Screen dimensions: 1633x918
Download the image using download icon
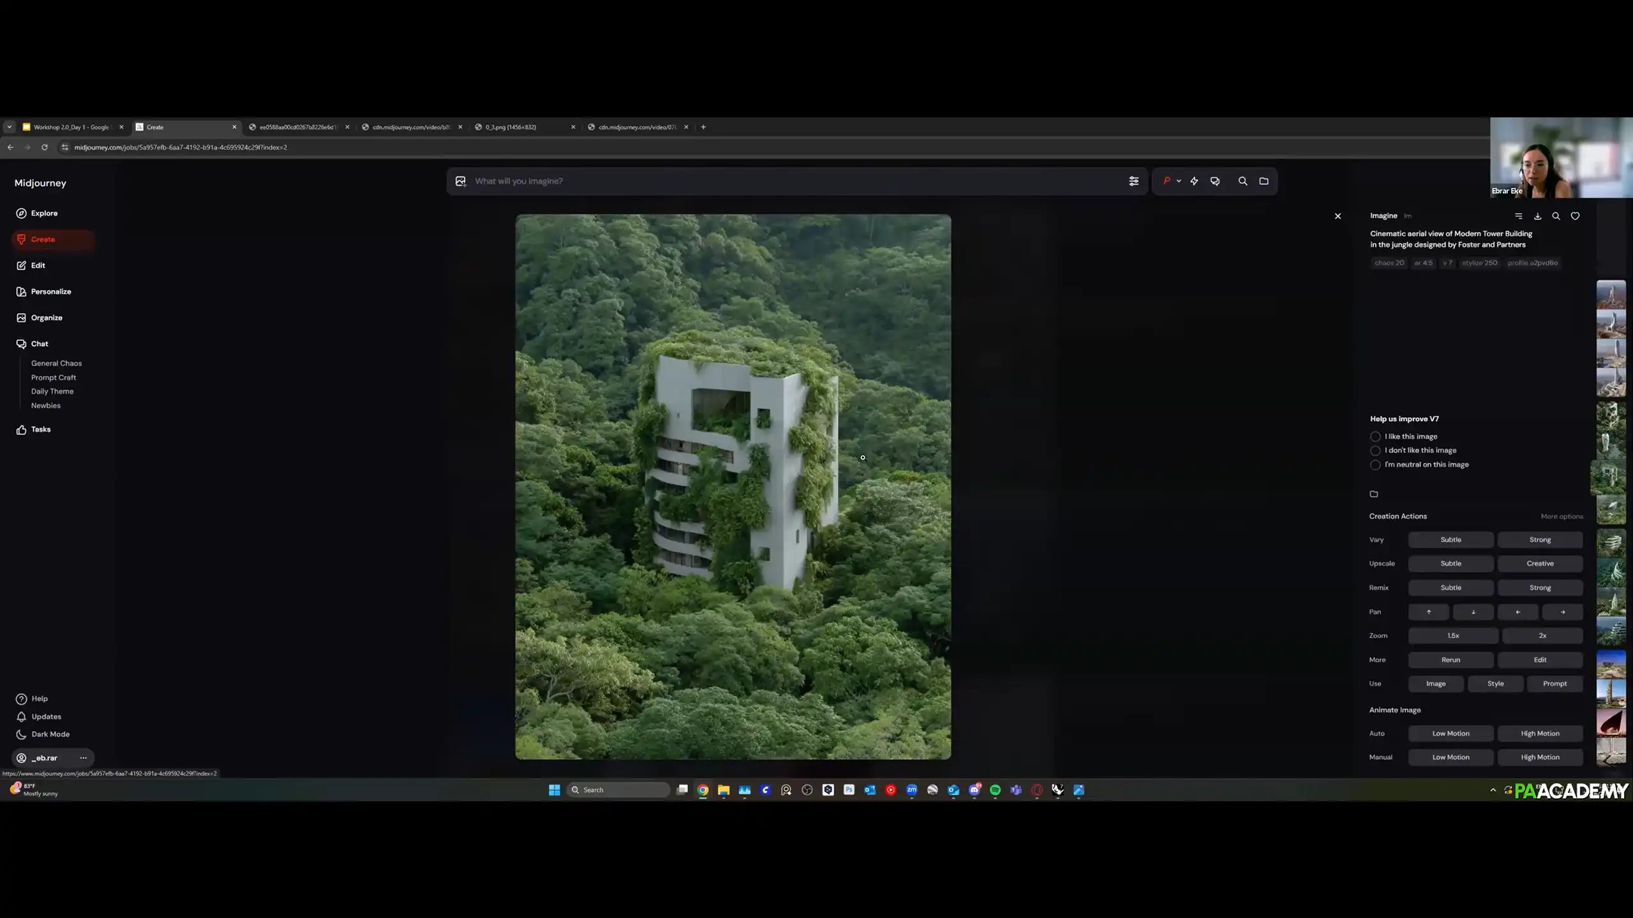[x=1537, y=216]
